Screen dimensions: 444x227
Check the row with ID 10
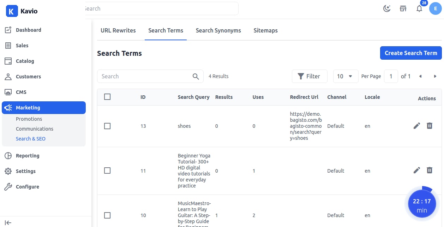pos(107,215)
